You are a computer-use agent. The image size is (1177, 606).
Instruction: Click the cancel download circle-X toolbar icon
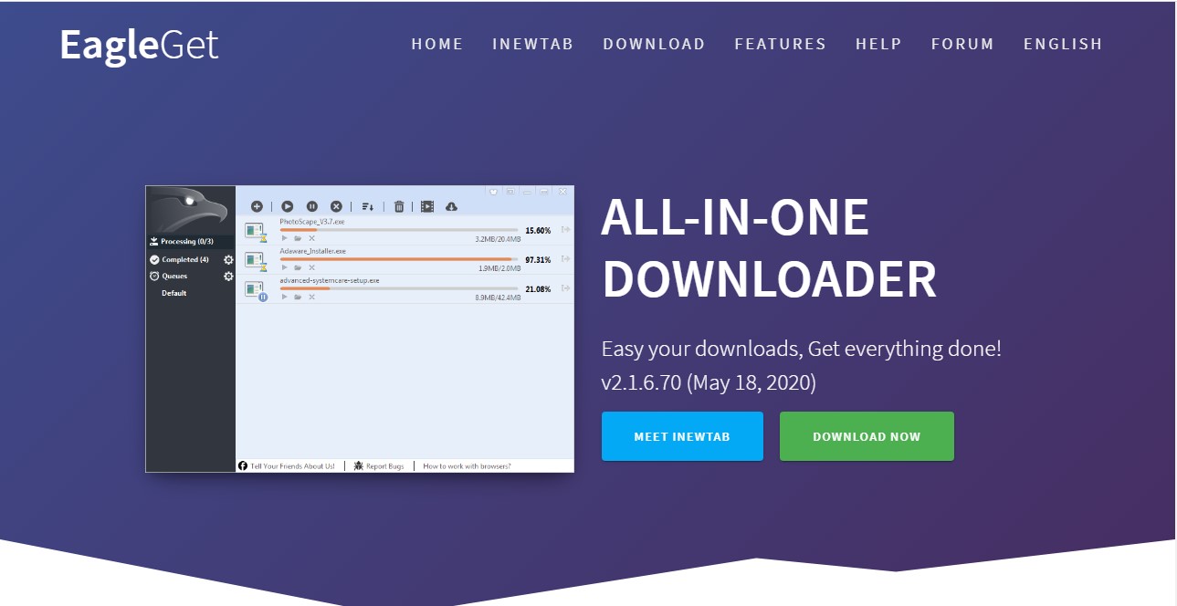[x=336, y=206]
